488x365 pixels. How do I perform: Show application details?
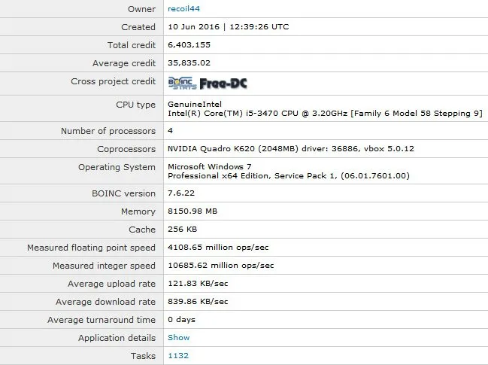pyautogui.click(x=179, y=338)
